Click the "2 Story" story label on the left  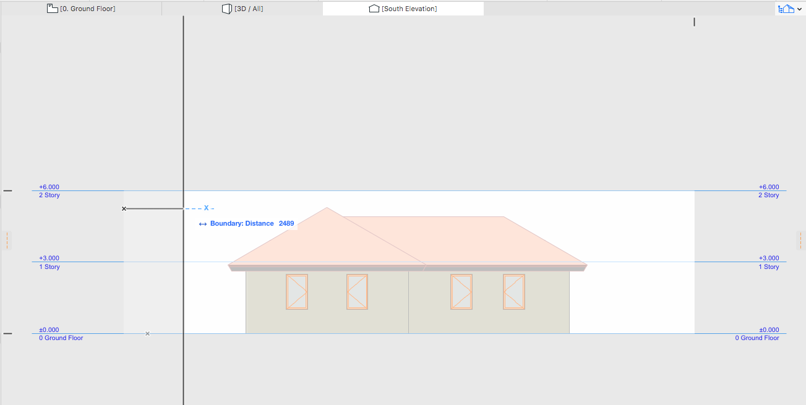click(x=49, y=195)
